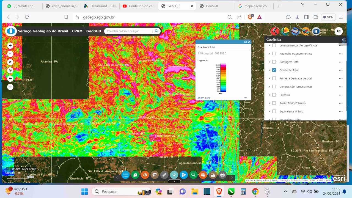Enable Levantamentos Aerogeofísicos layer checkbox

[274, 45]
